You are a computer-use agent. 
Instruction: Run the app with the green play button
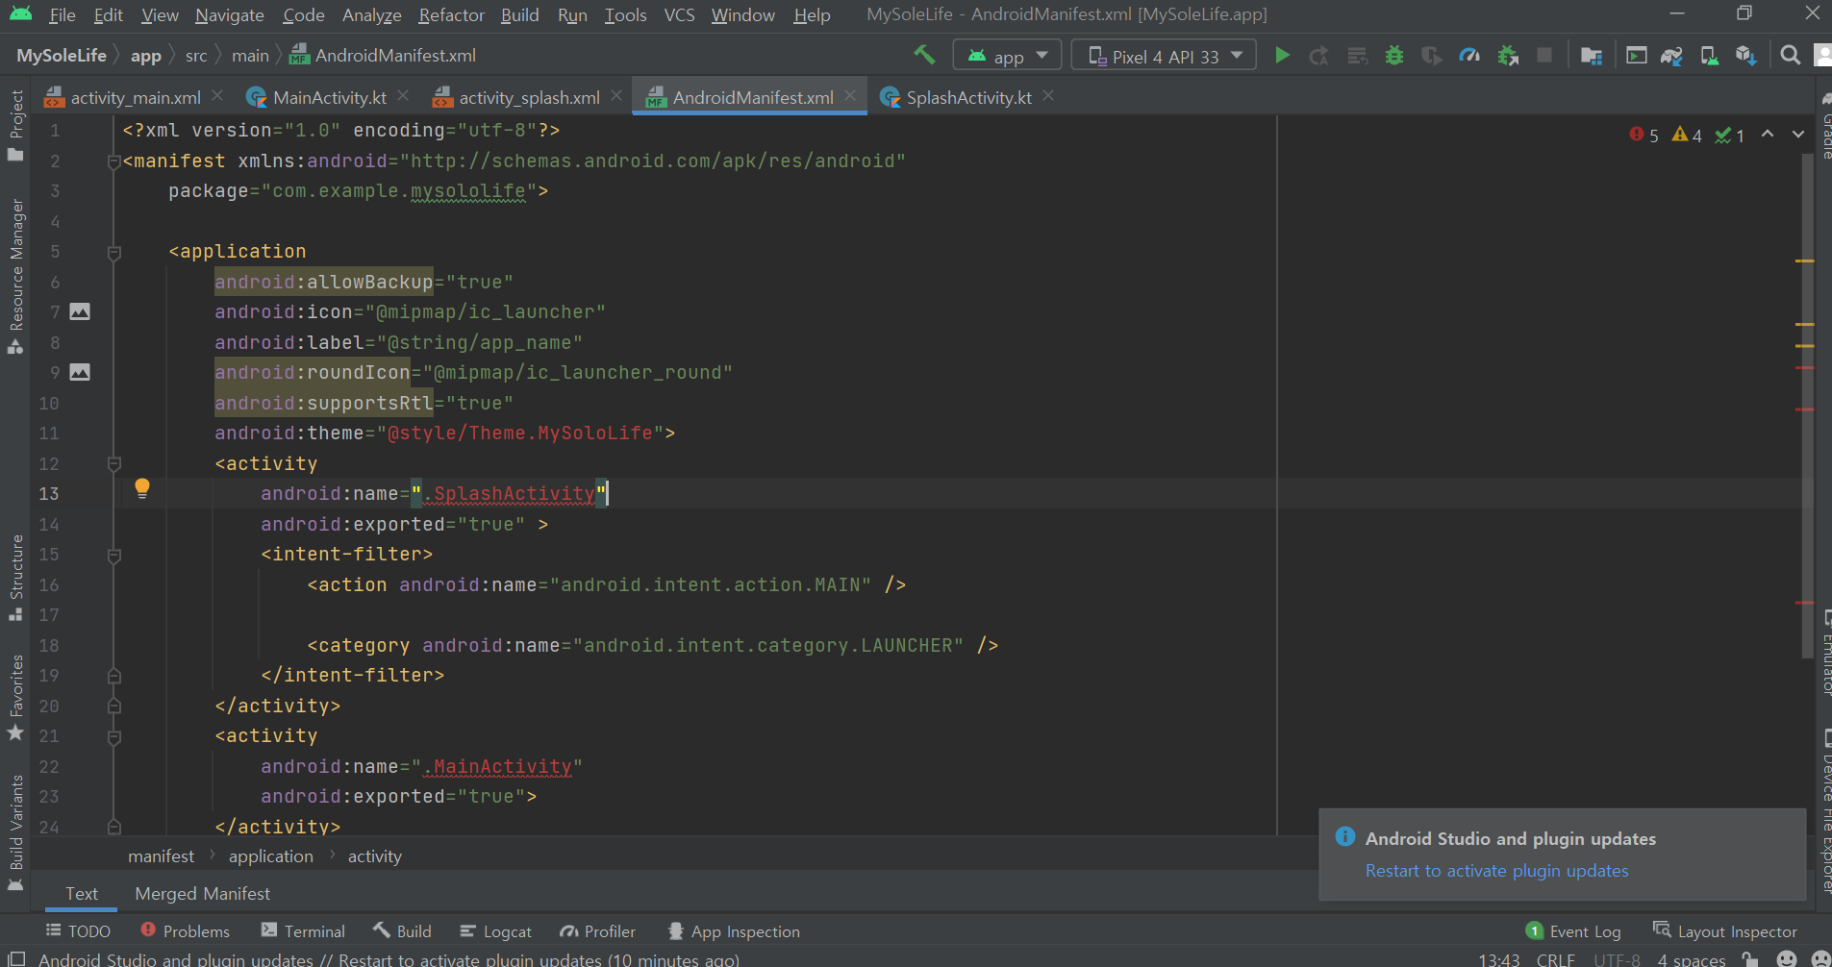click(1282, 56)
